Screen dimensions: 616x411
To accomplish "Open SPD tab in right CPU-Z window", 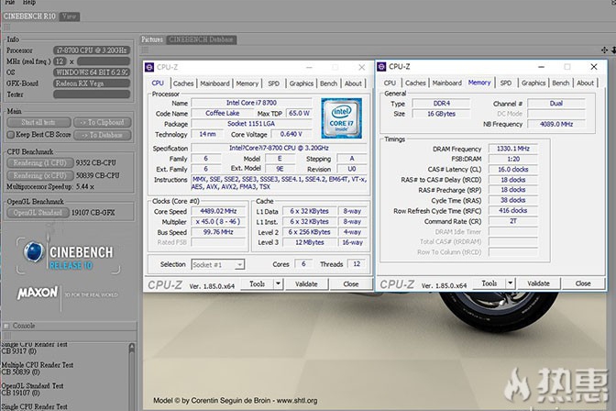I will [506, 83].
